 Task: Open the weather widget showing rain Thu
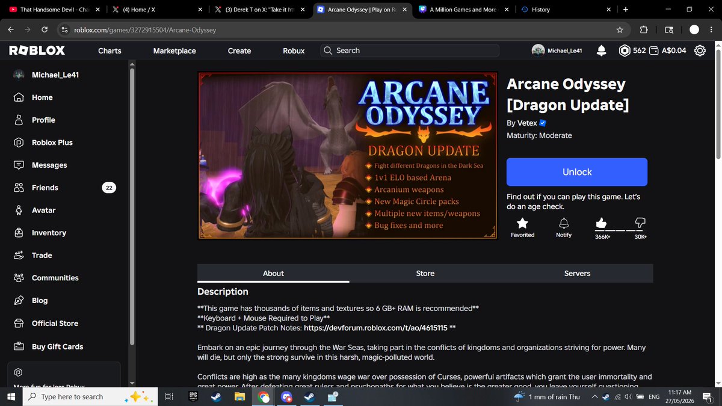(x=546, y=396)
